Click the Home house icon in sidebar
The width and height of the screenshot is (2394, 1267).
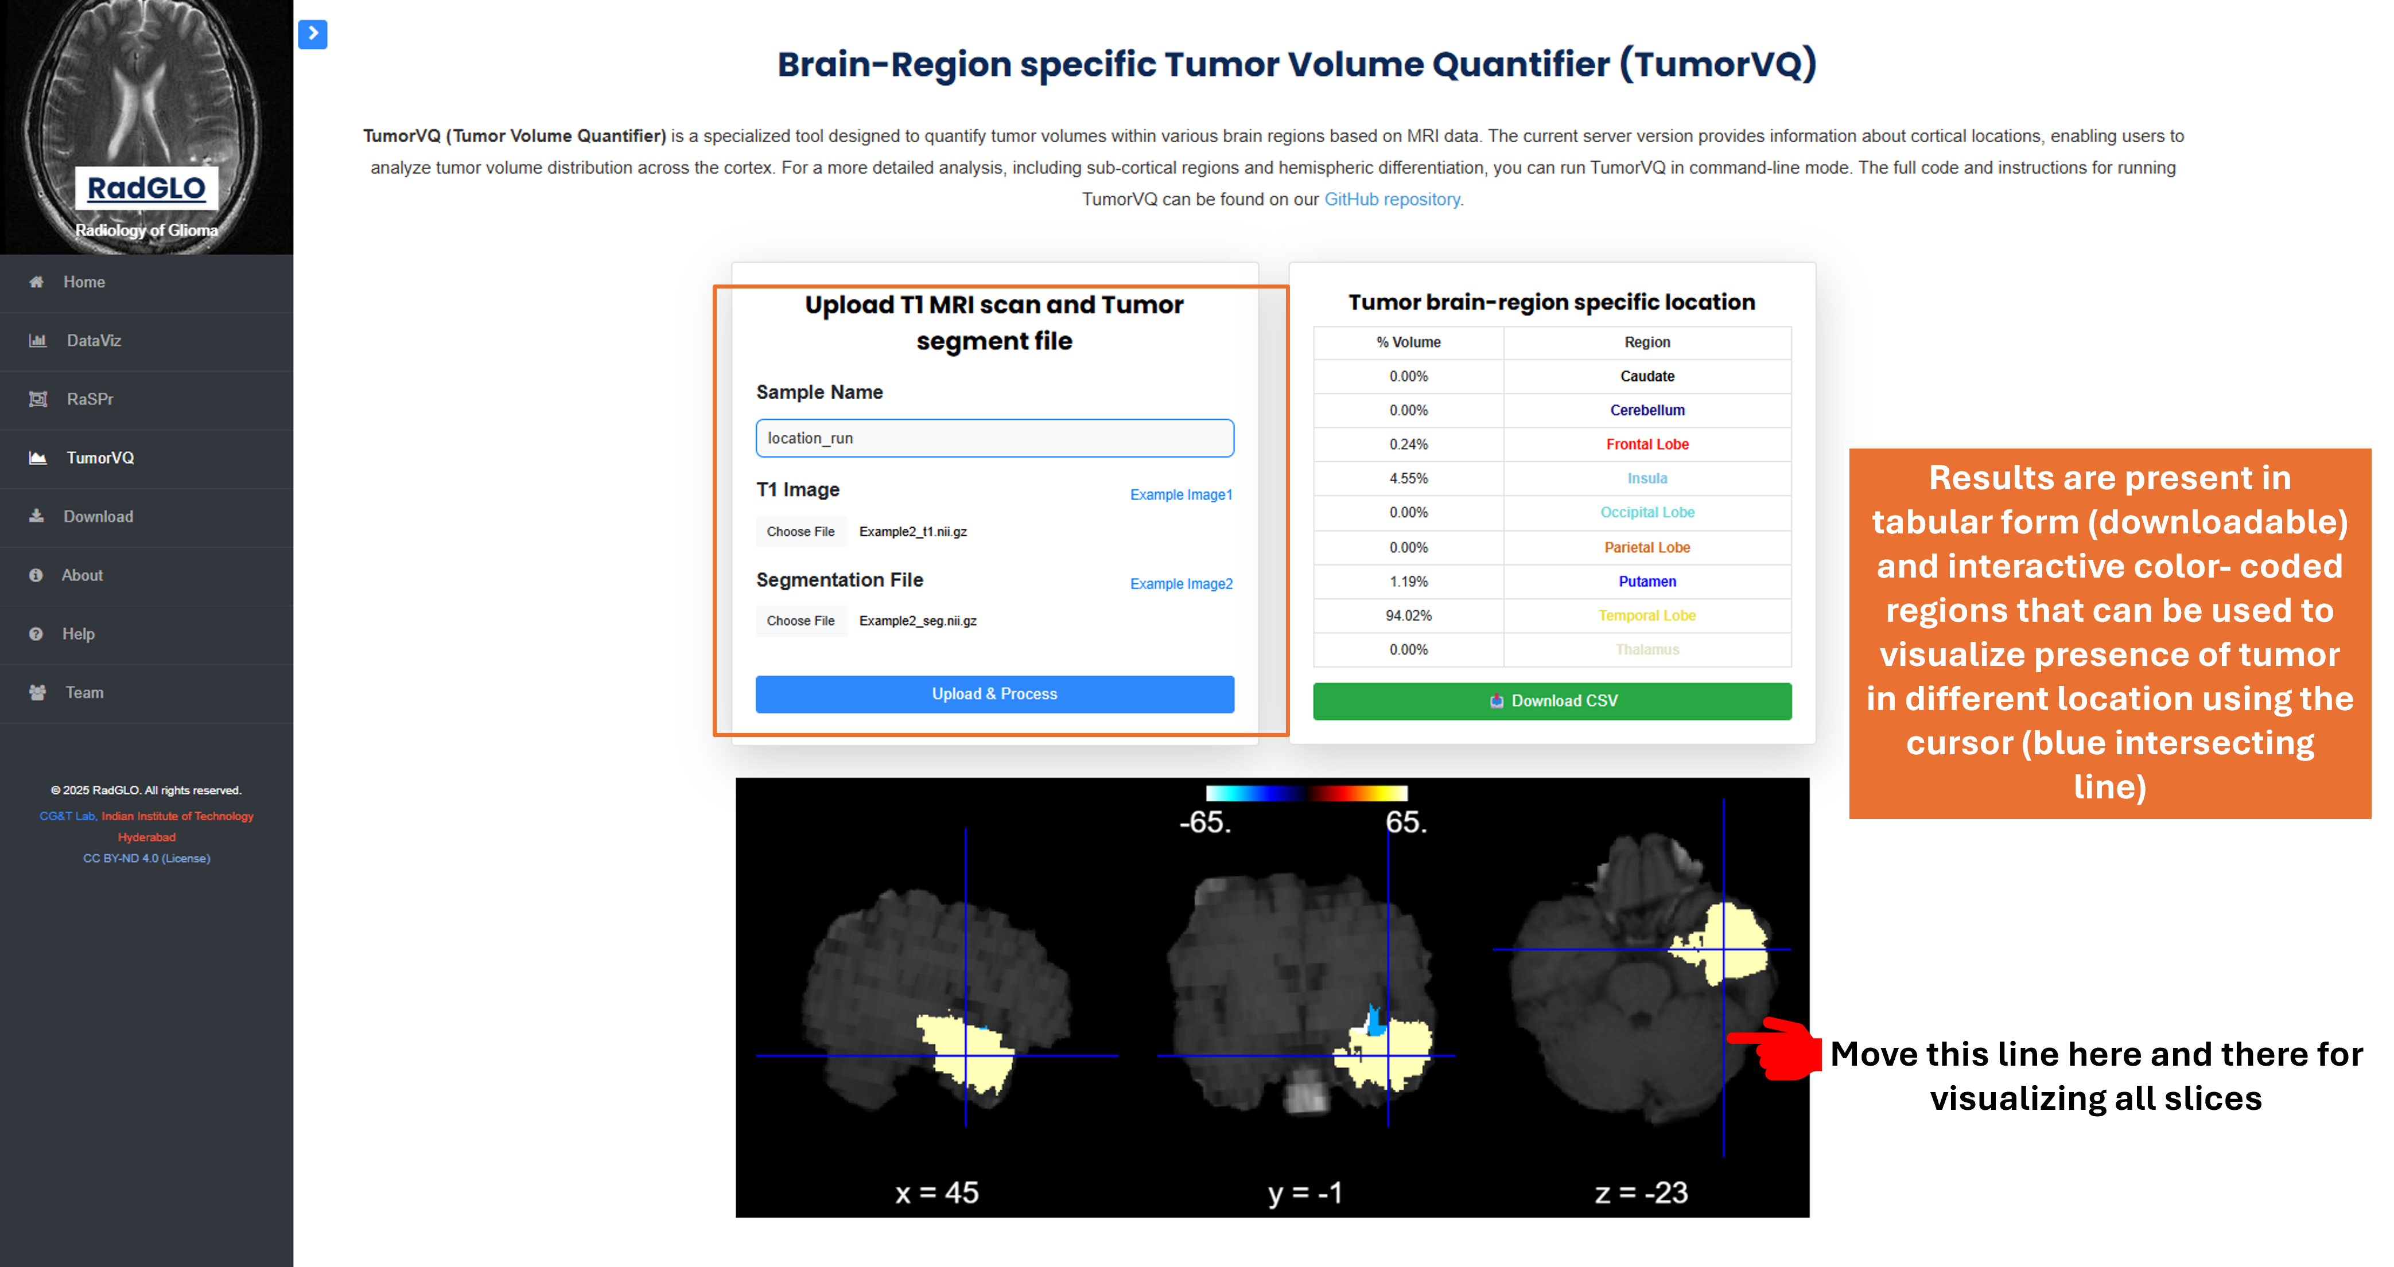click(x=36, y=282)
